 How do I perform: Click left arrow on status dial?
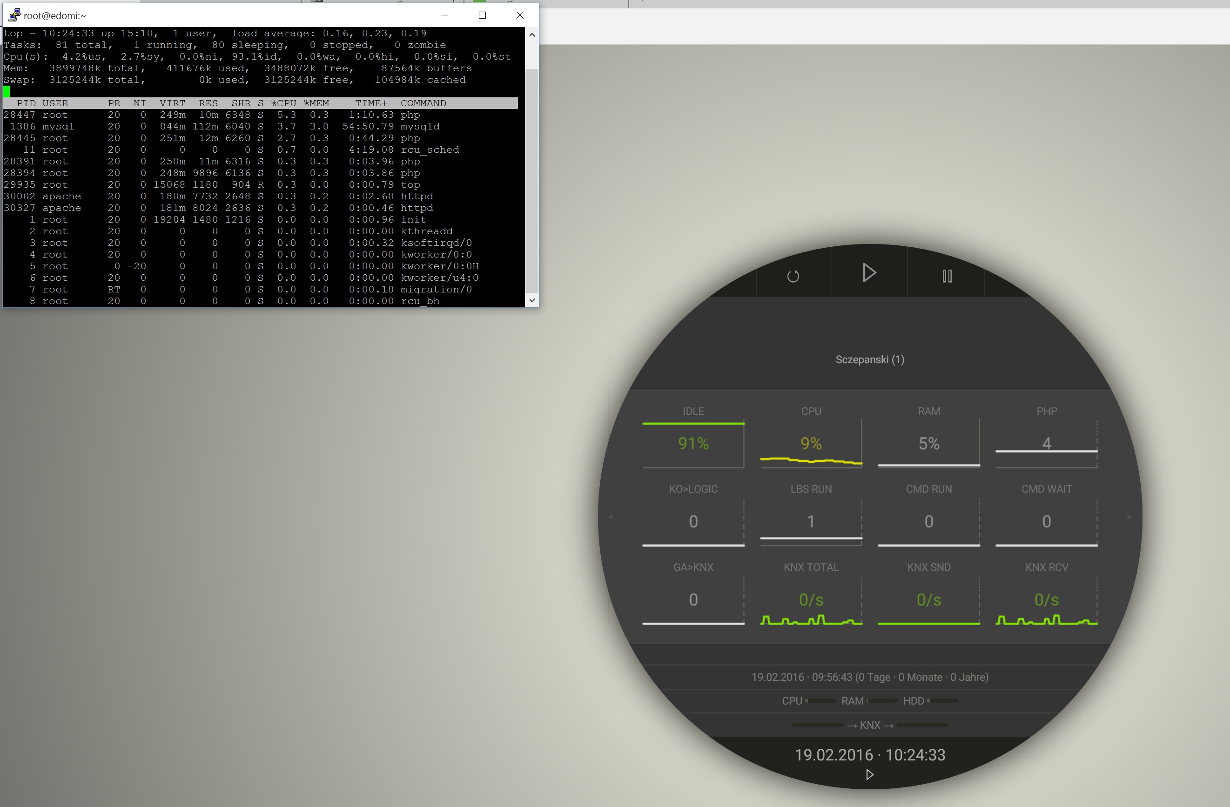611,516
